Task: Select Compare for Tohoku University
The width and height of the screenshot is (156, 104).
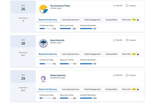Action: click(127, 75)
